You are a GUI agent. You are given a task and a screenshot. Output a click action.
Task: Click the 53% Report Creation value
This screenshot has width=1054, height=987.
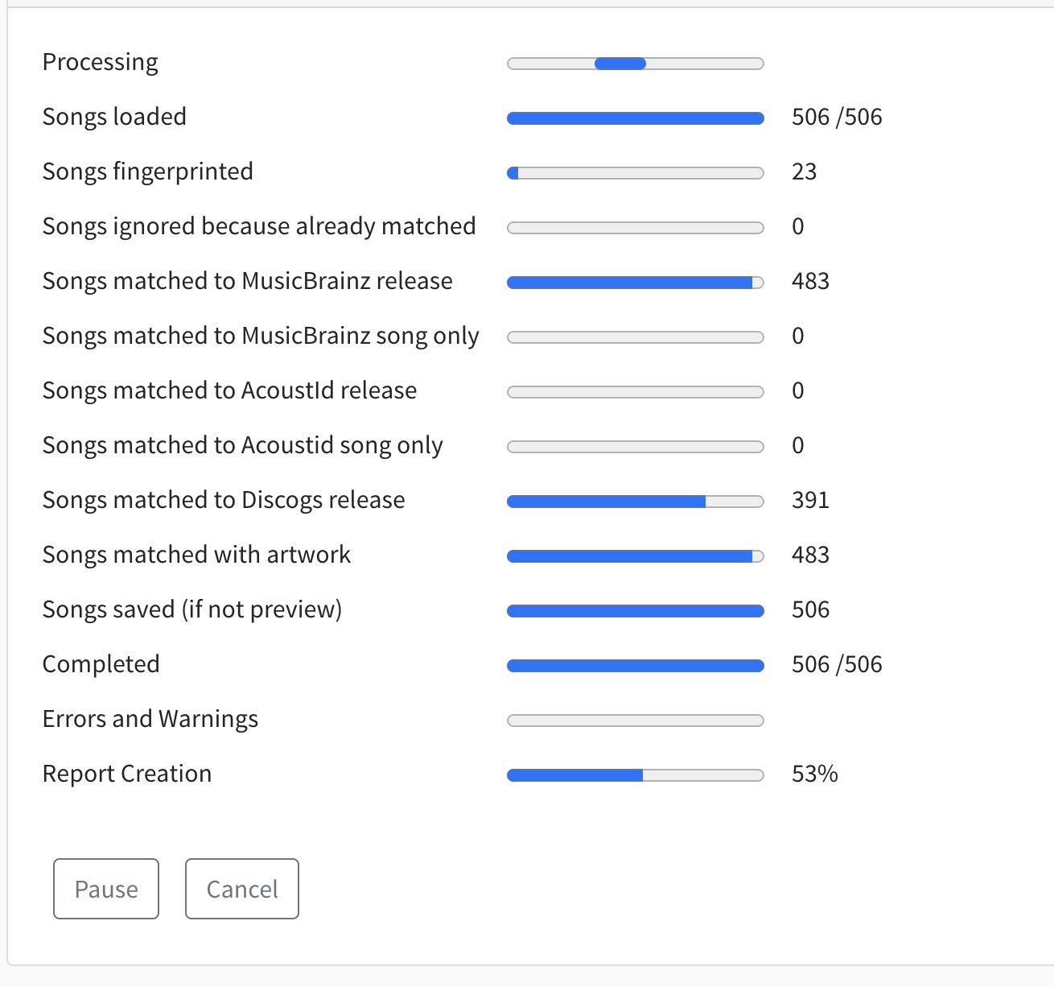coord(815,774)
